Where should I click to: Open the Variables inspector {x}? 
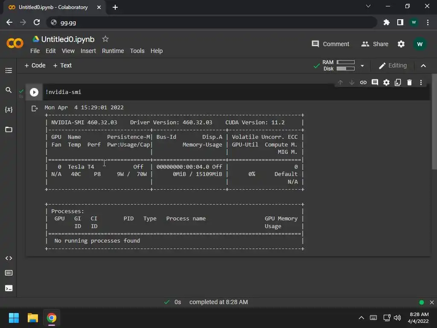click(x=9, y=109)
